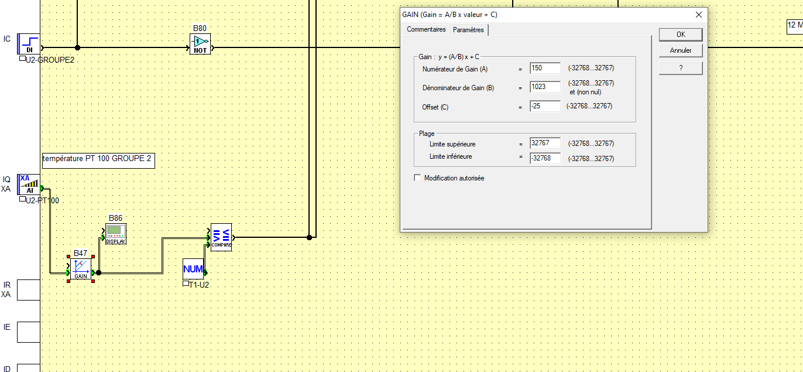Select the DI input block U2-GROUPE2
Screen dimensions: 803x372
click(x=29, y=44)
